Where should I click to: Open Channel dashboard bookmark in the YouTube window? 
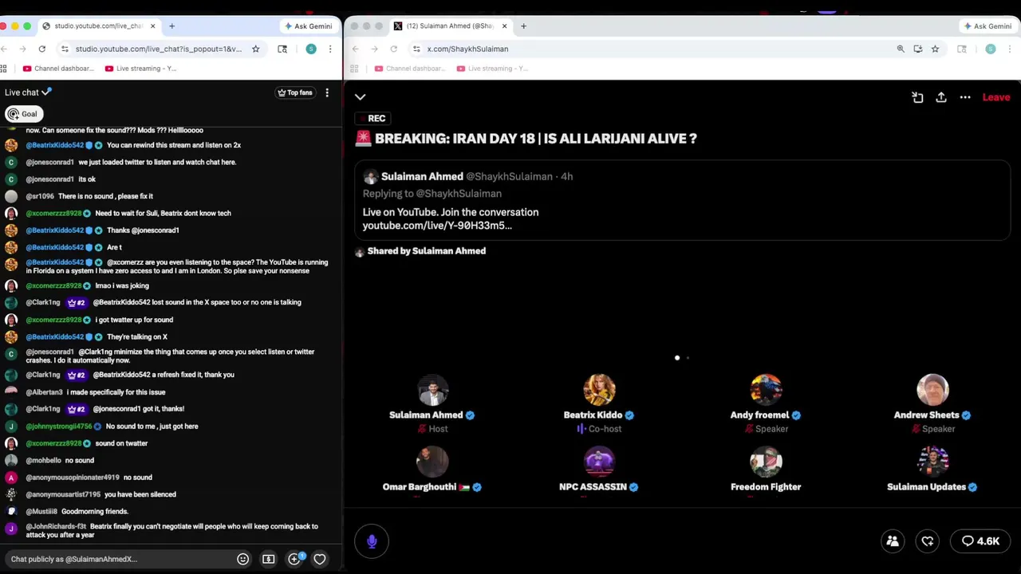tap(59, 69)
